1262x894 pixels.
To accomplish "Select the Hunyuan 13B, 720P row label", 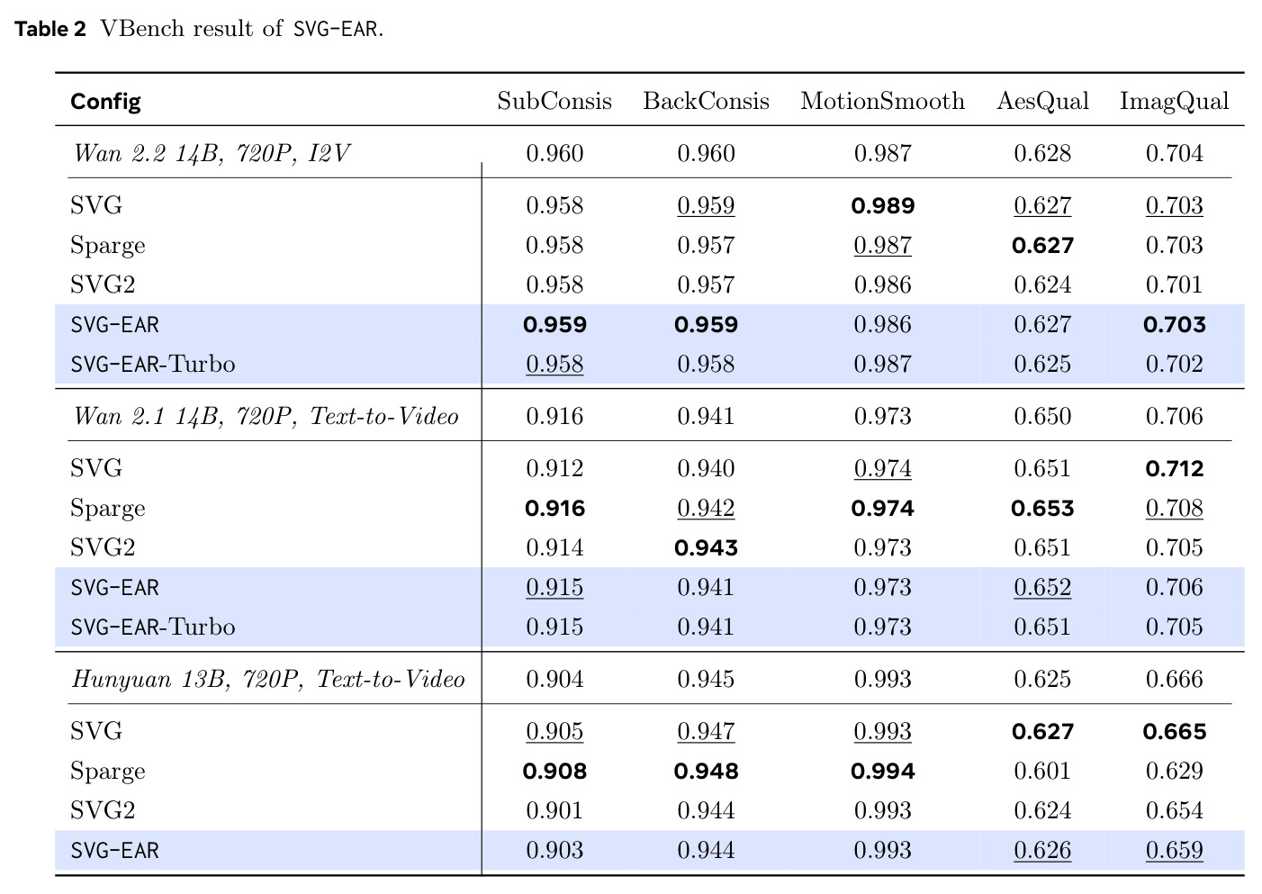I will [x=268, y=679].
